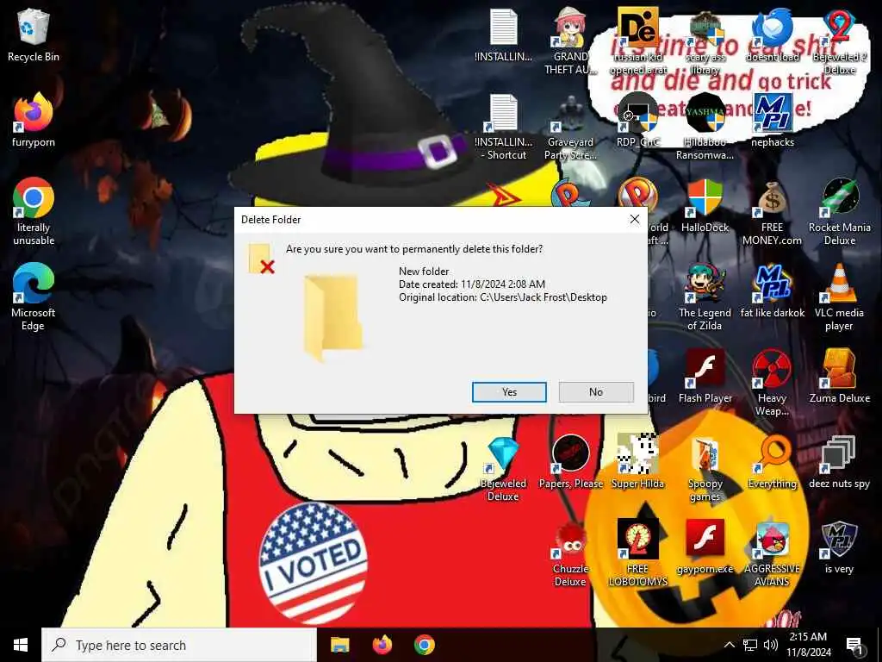The width and height of the screenshot is (882, 662).
Task: Click the 'Original location' path text
Action: point(503,297)
